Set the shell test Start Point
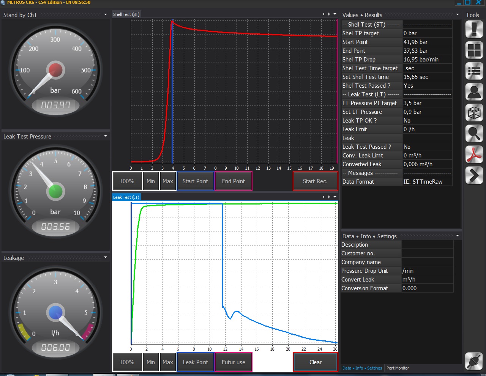This screenshot has width=486, height=376. point(195,181)
